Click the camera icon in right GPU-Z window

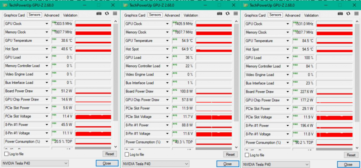click(x=340, y=13)
